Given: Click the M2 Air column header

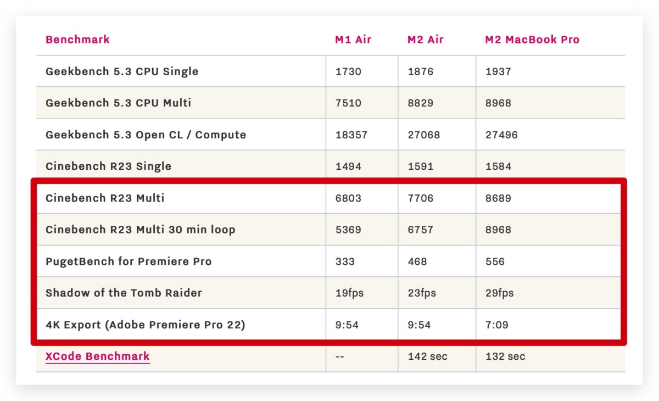Looking at the screenshot, I should (425, 40).
